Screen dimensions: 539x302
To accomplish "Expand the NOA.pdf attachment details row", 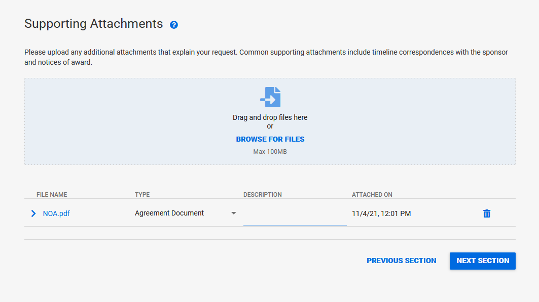I will [33, 213].
